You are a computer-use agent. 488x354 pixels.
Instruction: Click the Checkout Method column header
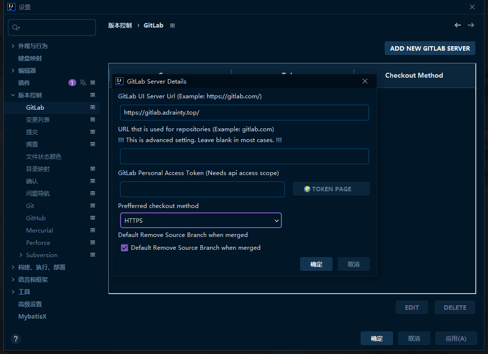pyautogui.click(x=414, y=75)
